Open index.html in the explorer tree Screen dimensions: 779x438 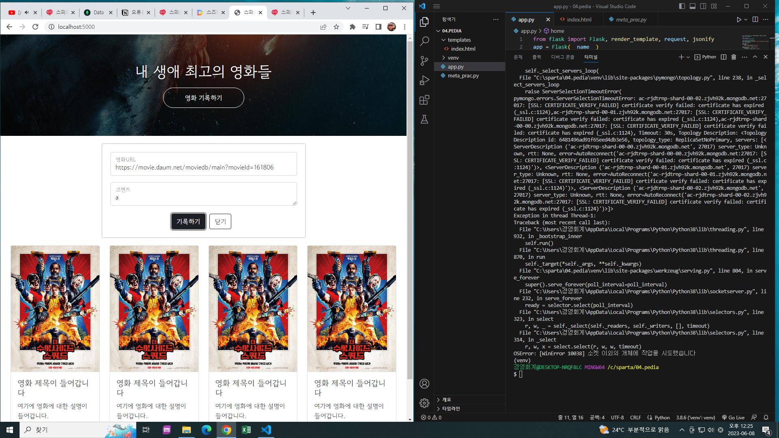tap(463, 49)
